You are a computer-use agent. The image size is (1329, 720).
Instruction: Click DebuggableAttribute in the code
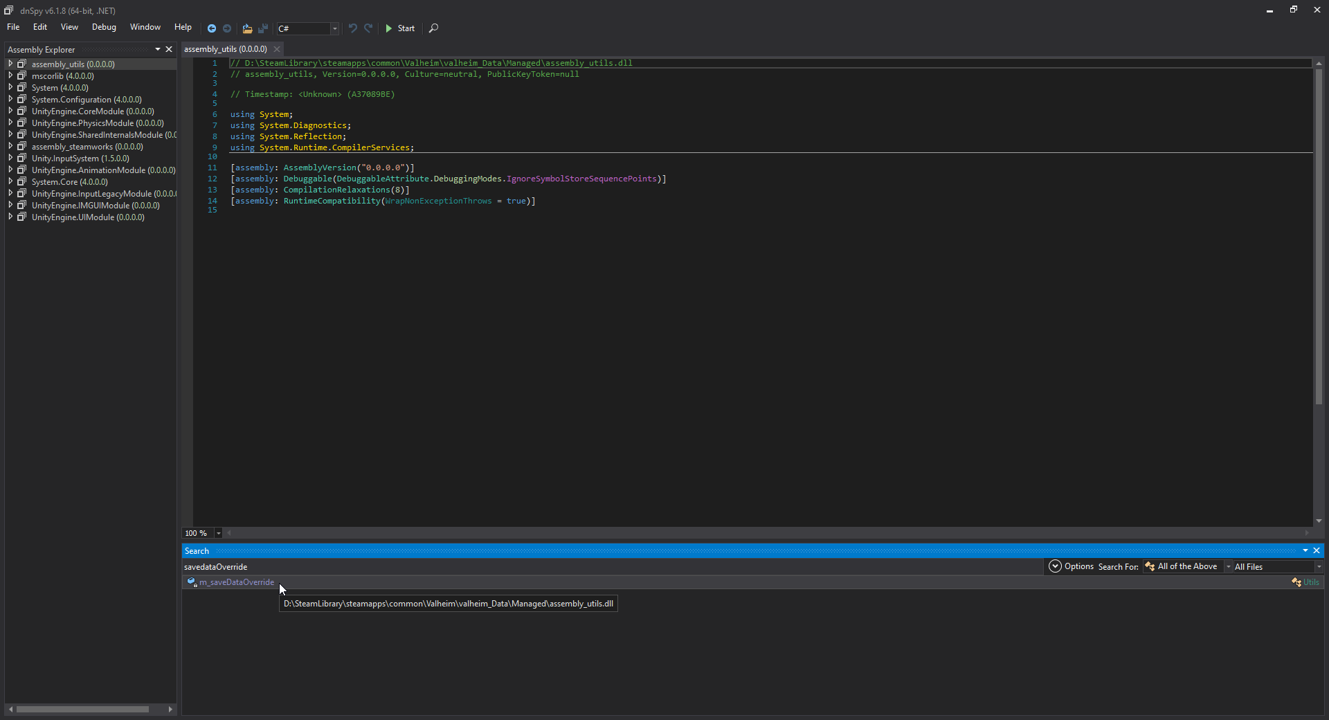(383, 179)
